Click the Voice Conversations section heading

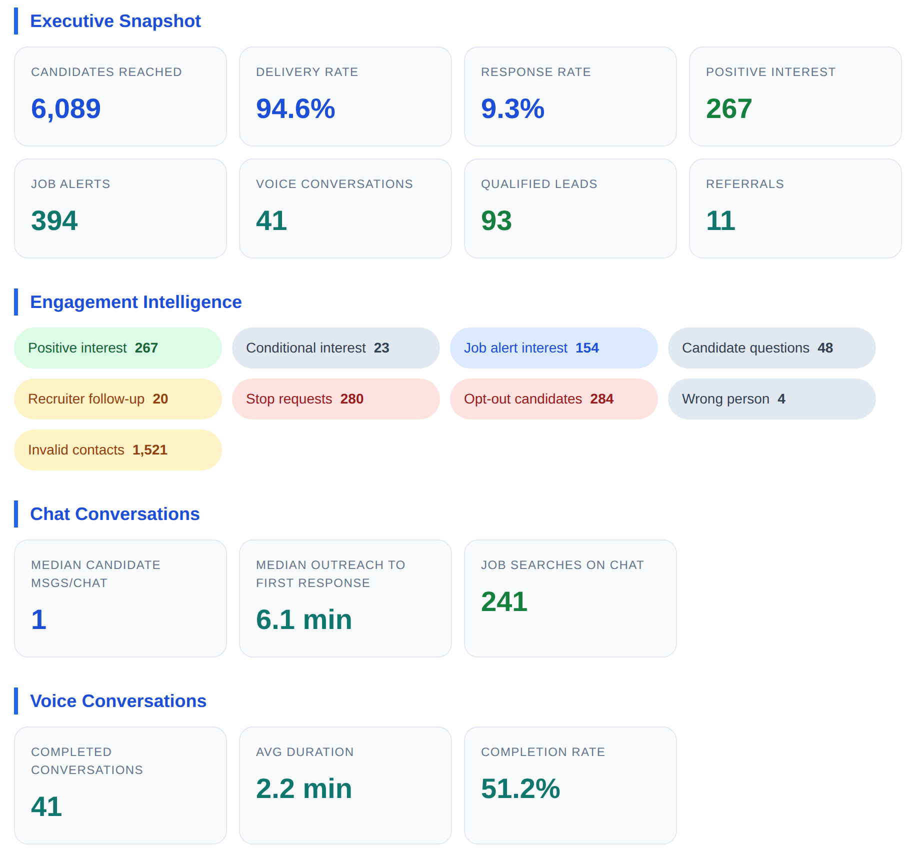(118, 701)
